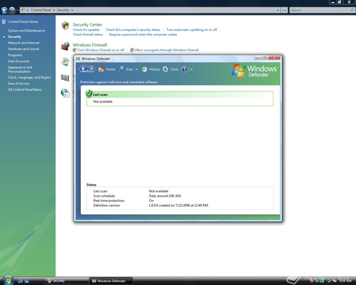Open the address bar history dropdown

278,10
